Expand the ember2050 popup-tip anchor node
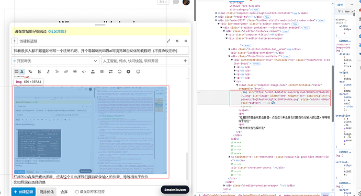The height and width of the screenshot is (196, 361). (229, 157)
